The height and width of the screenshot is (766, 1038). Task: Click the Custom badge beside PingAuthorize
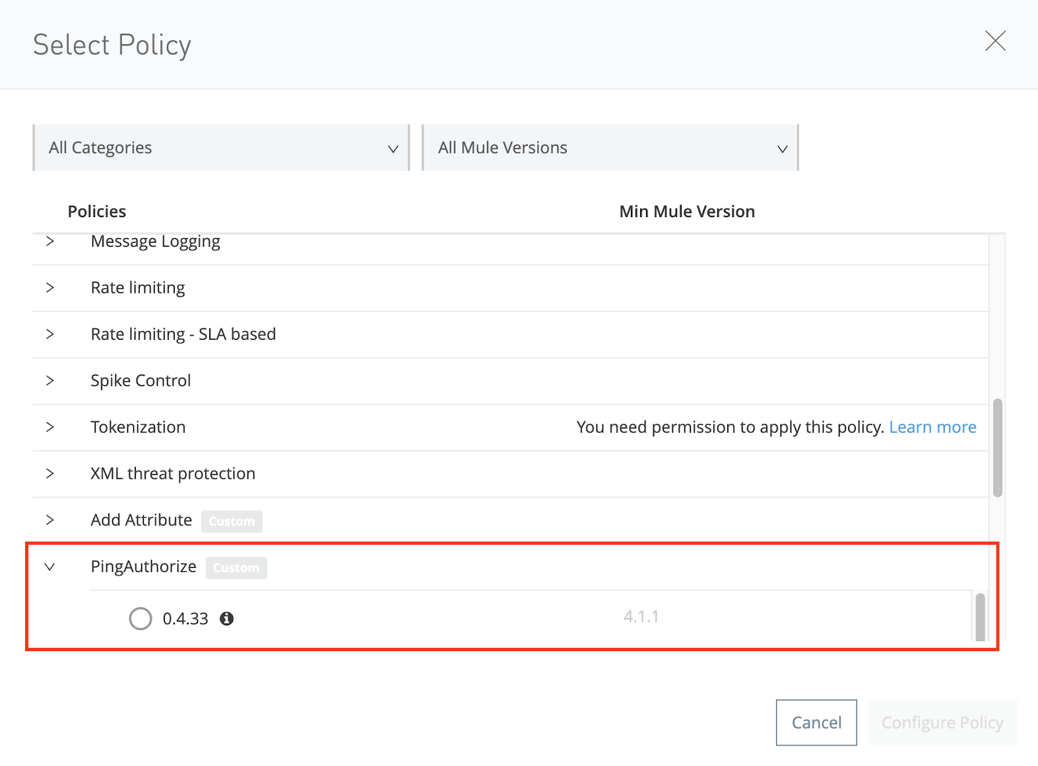click(x=236, y=568)
